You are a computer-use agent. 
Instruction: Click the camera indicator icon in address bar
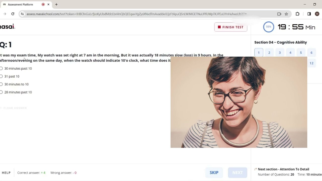coord(279,14)
